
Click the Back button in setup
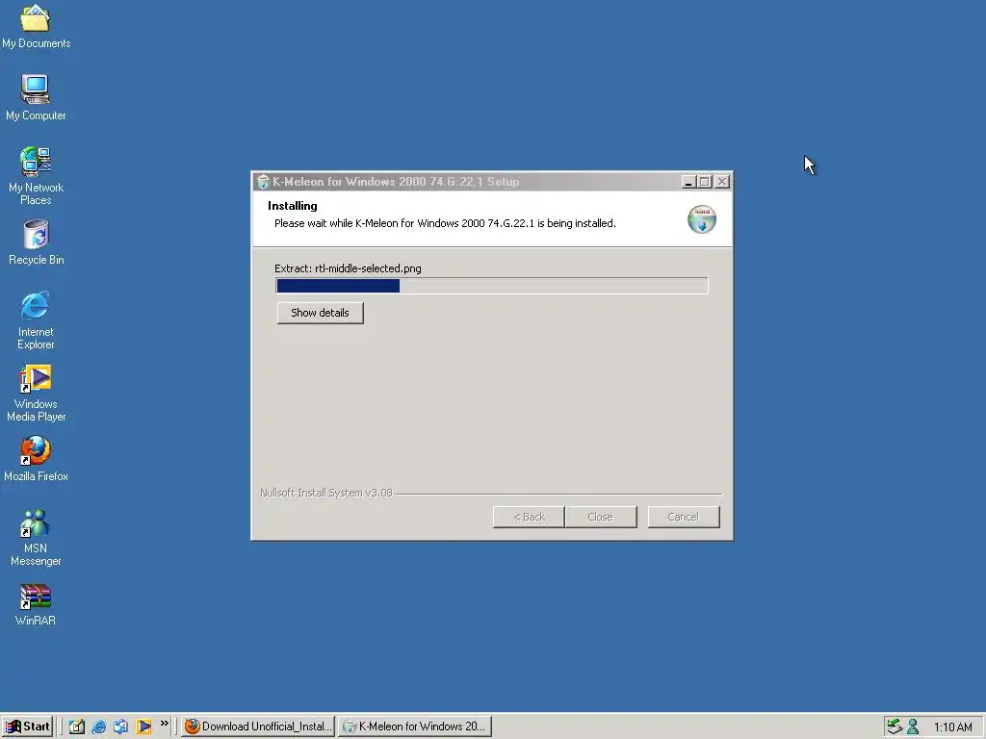pyautogui.click(x=529, y=517)
